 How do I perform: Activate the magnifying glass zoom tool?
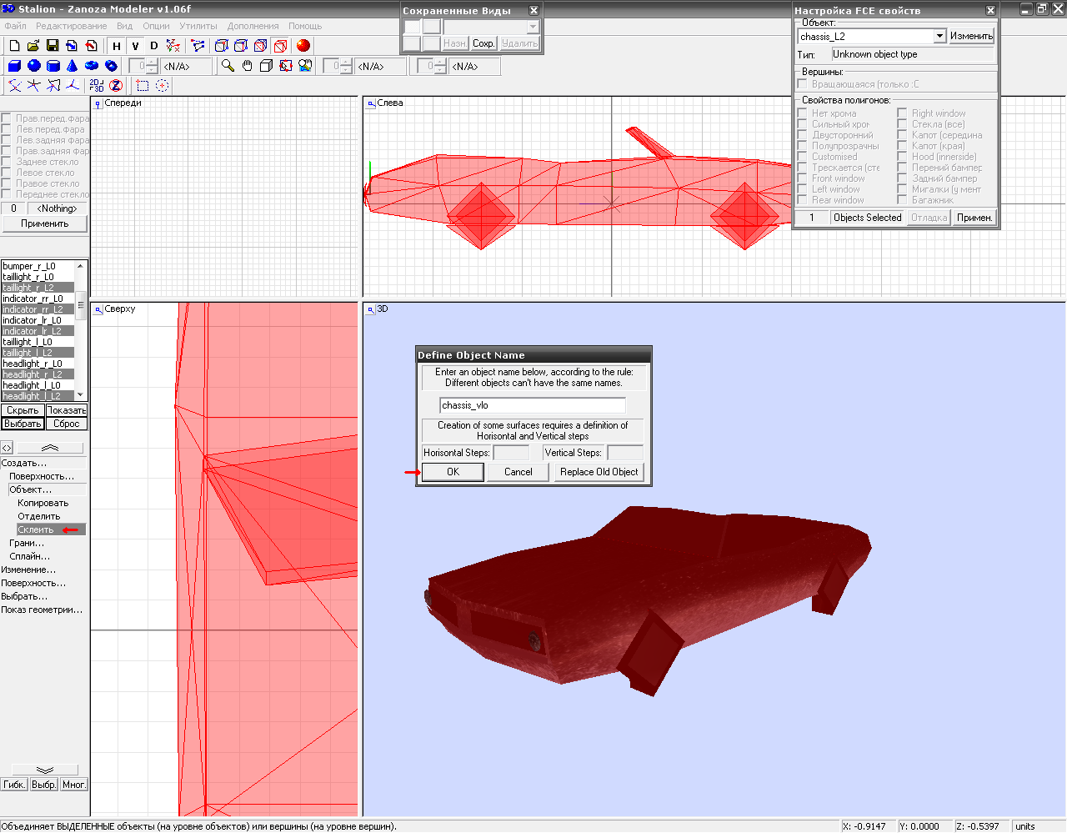coord(228,66)
